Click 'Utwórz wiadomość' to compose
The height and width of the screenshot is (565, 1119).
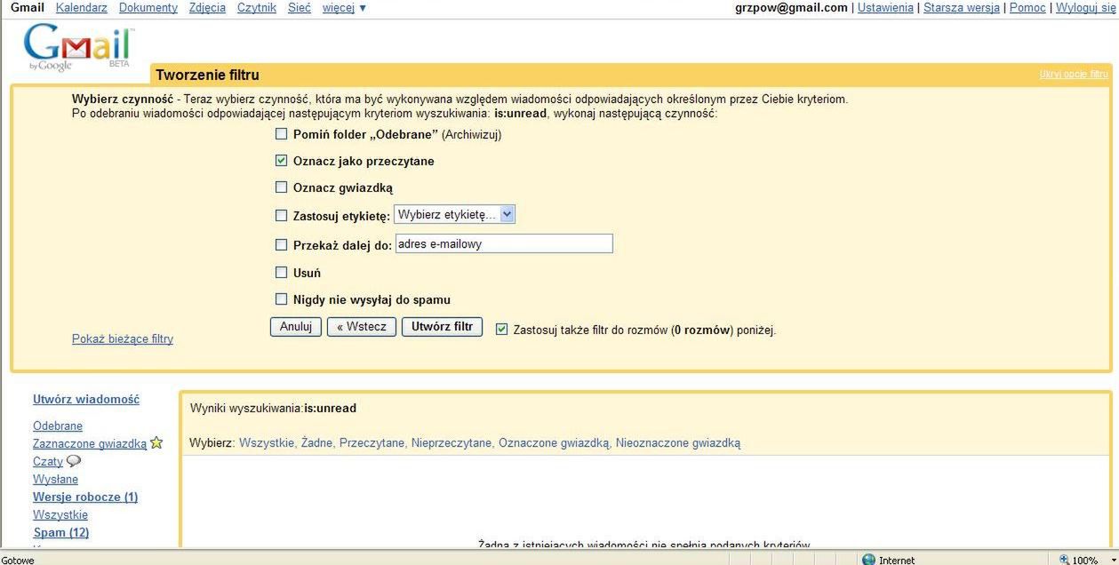[86, 399]
